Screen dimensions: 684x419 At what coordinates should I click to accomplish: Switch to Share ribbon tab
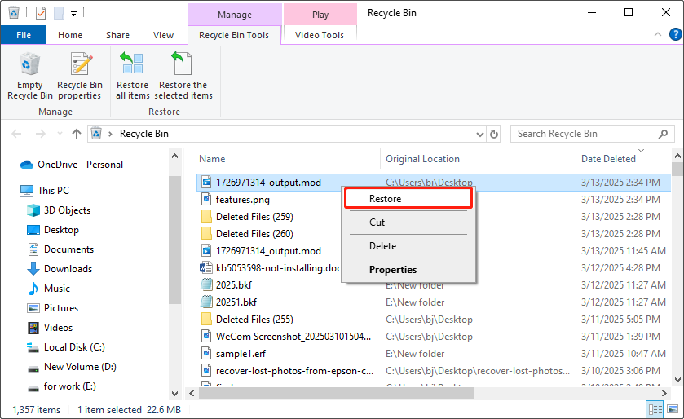[117, 35]
